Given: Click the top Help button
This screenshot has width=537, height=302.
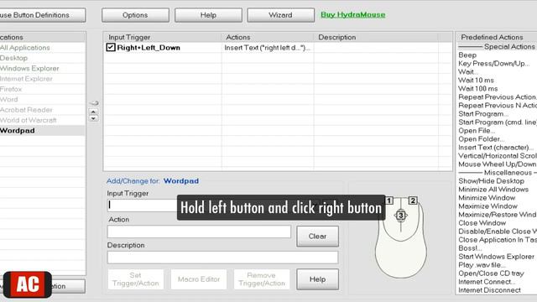Looking at the screenshot, I should [208, 15].
